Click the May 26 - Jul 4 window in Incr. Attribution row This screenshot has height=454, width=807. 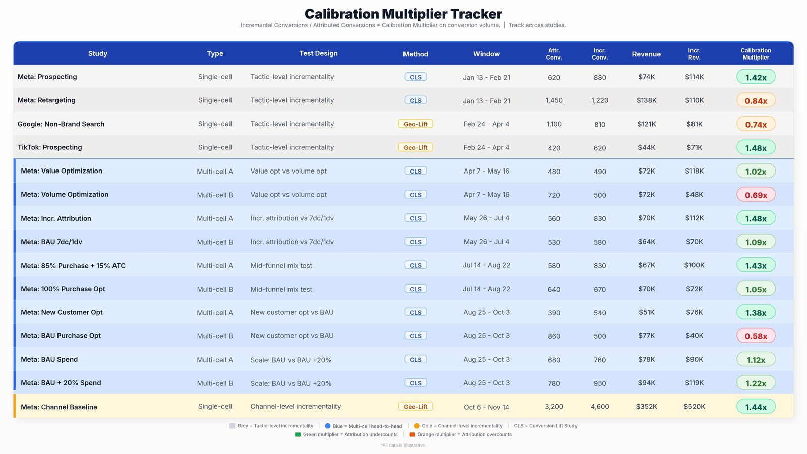click(x=486, y=218)
